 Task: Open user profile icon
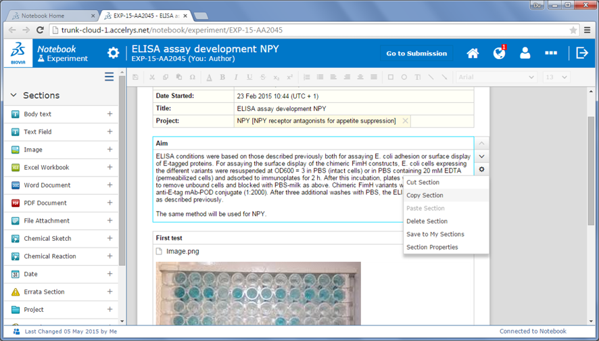point(525,53)
